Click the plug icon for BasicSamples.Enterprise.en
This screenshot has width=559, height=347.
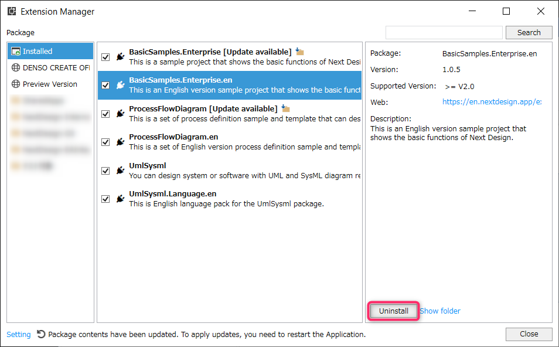pos(121,85)
